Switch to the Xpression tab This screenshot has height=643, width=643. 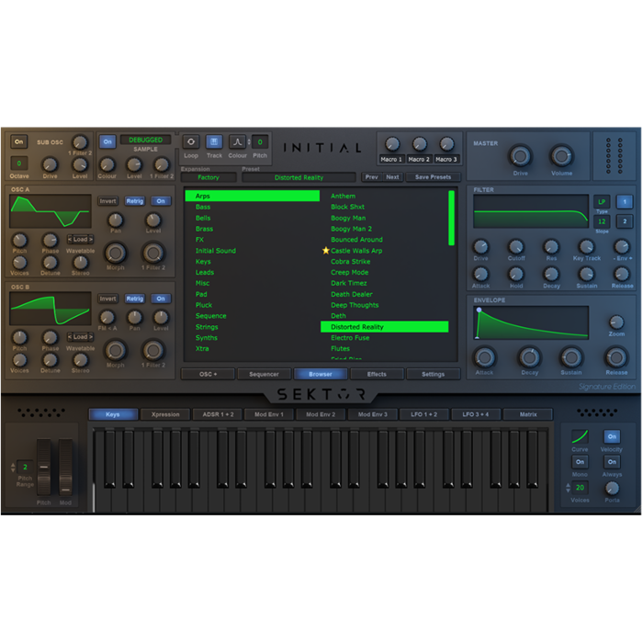(x=165, y=414)
